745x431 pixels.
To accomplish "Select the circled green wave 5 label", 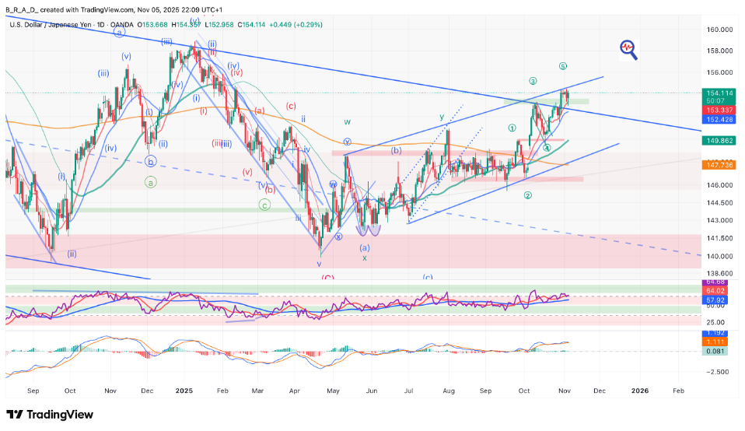I will (x=563, y=66).
